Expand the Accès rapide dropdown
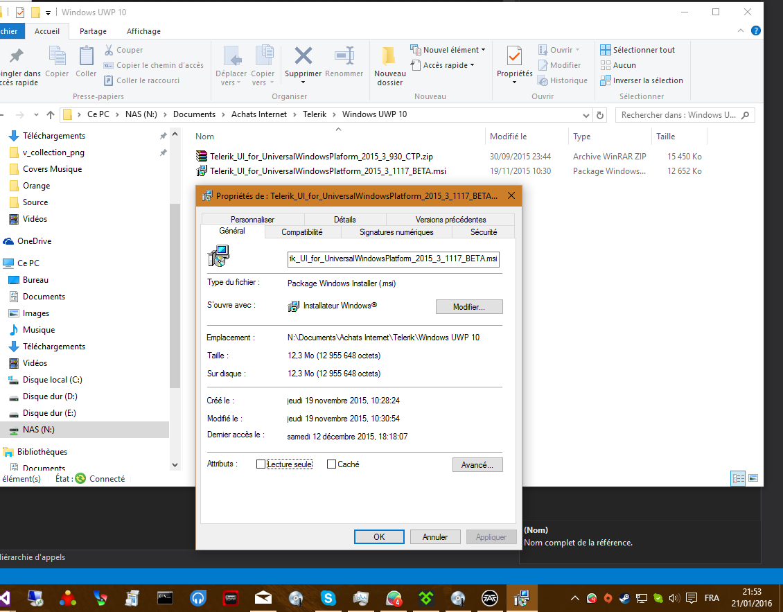The height and width of the screenshot is (612, 783). (443, 65)
